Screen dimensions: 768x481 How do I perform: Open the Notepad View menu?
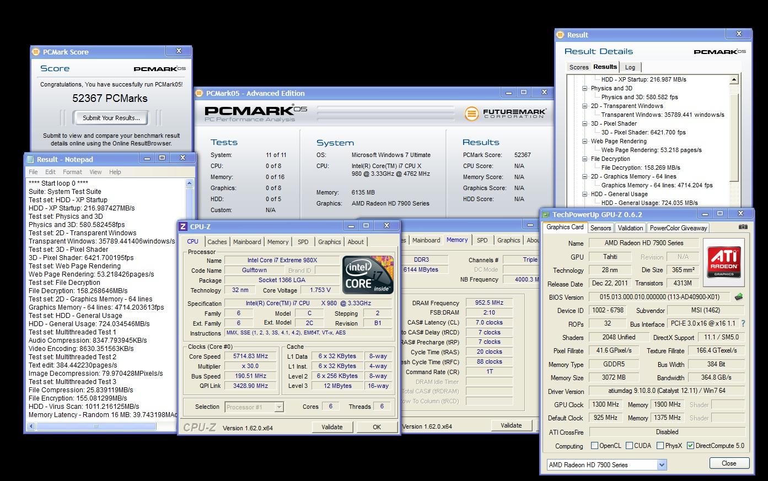(95, 172)
